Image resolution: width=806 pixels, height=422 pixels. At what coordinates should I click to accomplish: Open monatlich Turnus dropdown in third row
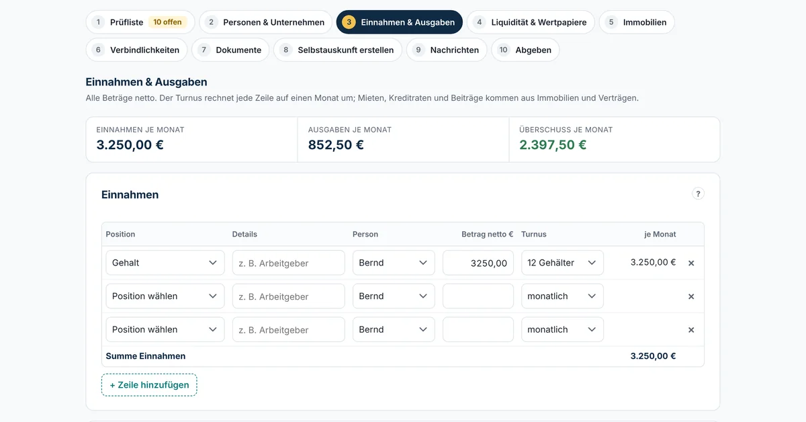point(562,330)
